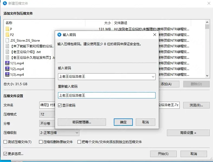The image size is (213, 162).
Task: Click the Bandizip logo in password dialog title
Action: 59,35
